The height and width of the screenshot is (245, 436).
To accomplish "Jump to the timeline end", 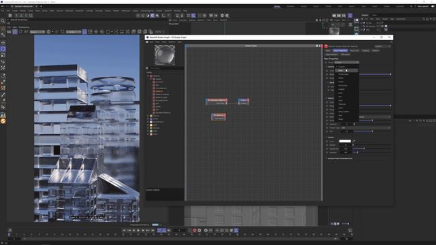I will click(153, 230).
